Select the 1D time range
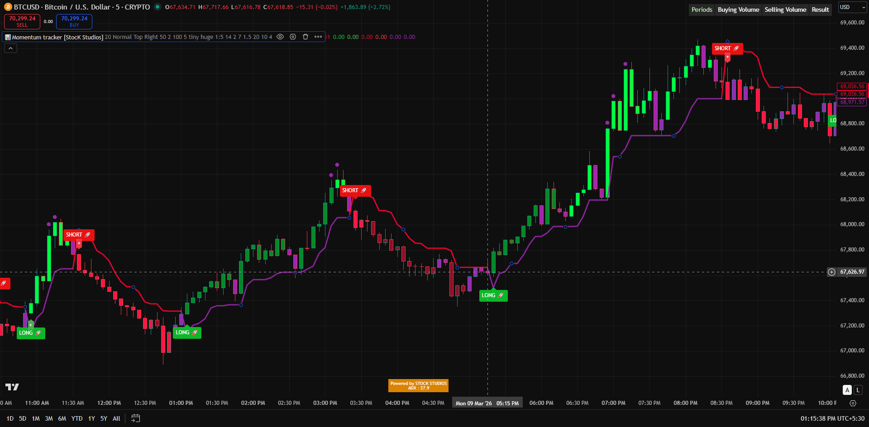This screenshot has width=869, height=427. coord(10,418)
